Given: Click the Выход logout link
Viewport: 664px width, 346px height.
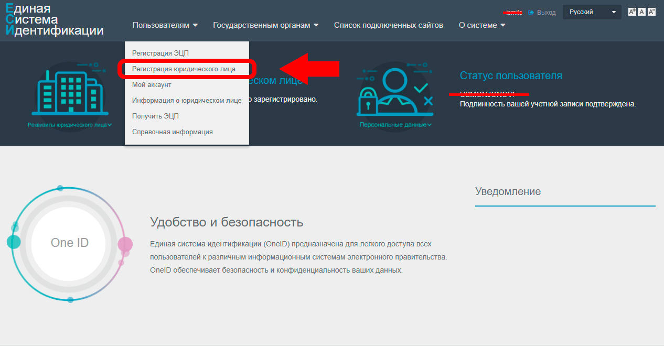Looking at the screenshot, I should pyautogui.click(x=541, y=12).
